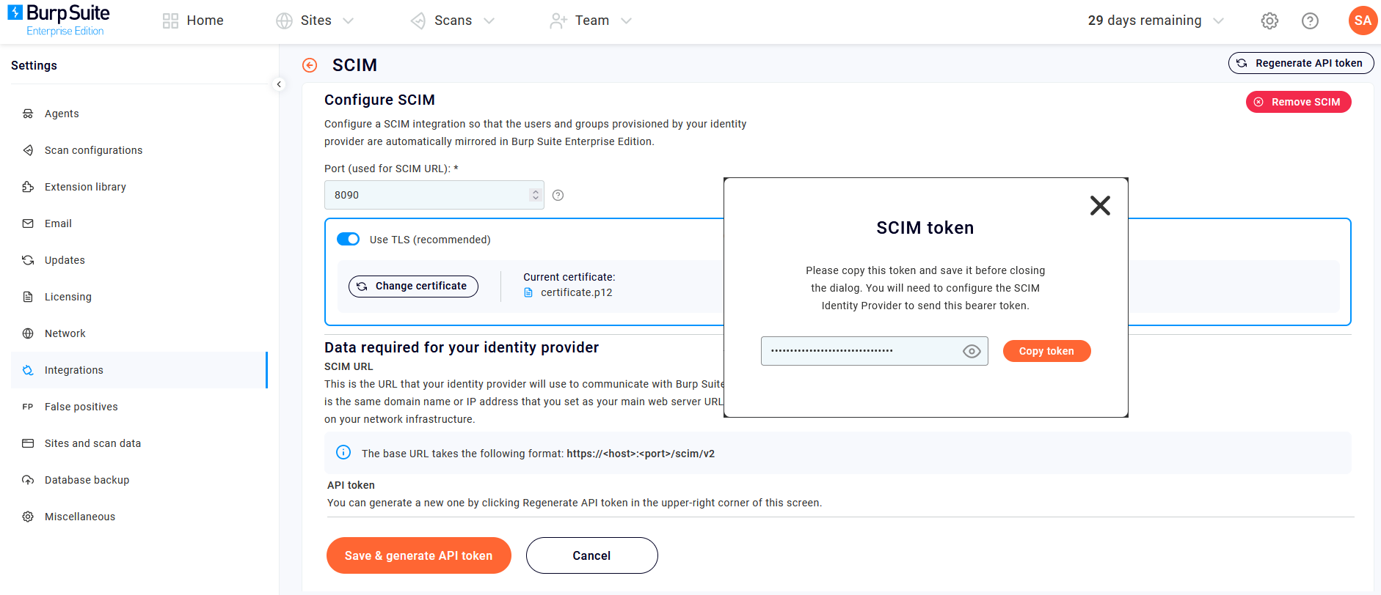Click the 'Configure SCIM' heading
The height and width of the screenshot is (595, 1381).
379,100
